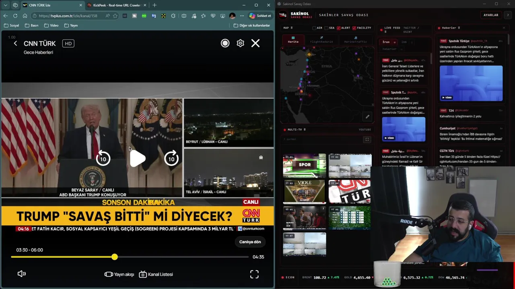The image size is (515, 289).
Task: Go back from CNN TÜRK player
Action: pos(15,43)
